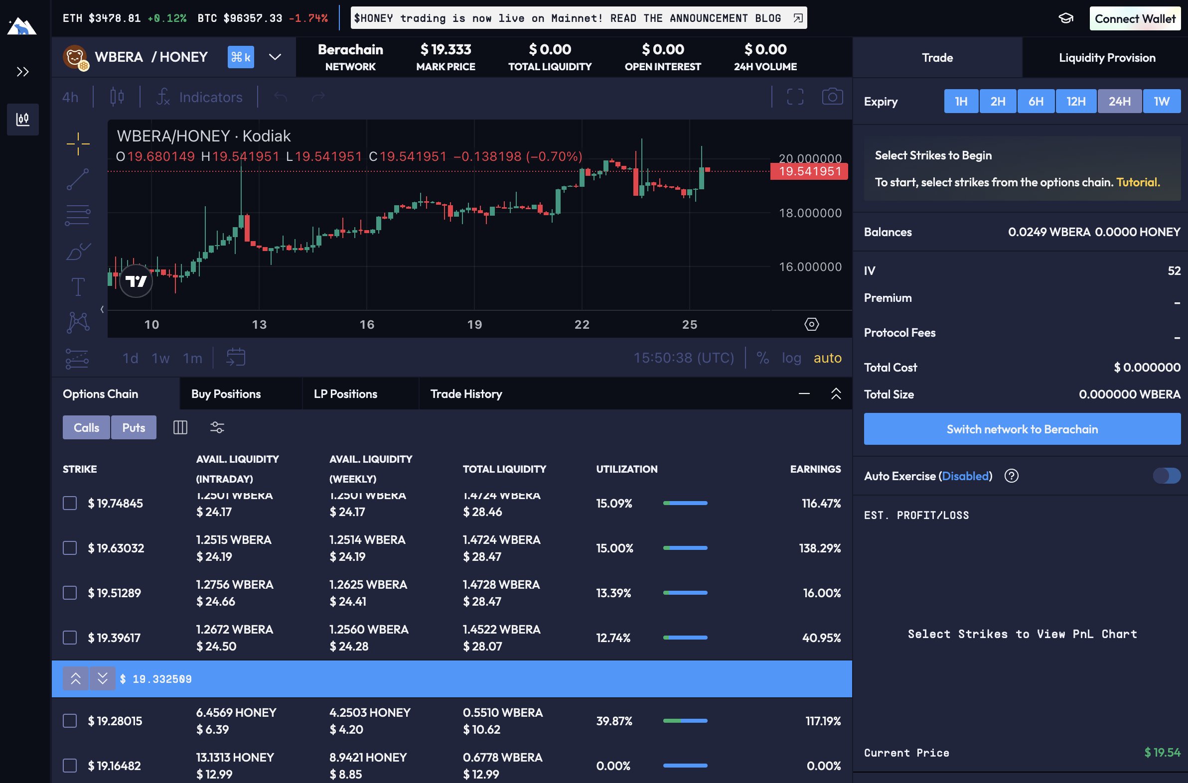Image resolution: width=1188 pixels, height=783 pixels.
Task: Open chart settings gear icon
Action: [811, 324]
